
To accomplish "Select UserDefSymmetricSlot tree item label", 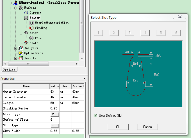I will pos(52,23).
